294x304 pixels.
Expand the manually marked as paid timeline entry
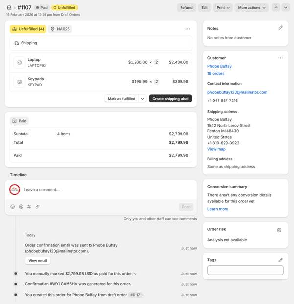(x=136, y=274)
